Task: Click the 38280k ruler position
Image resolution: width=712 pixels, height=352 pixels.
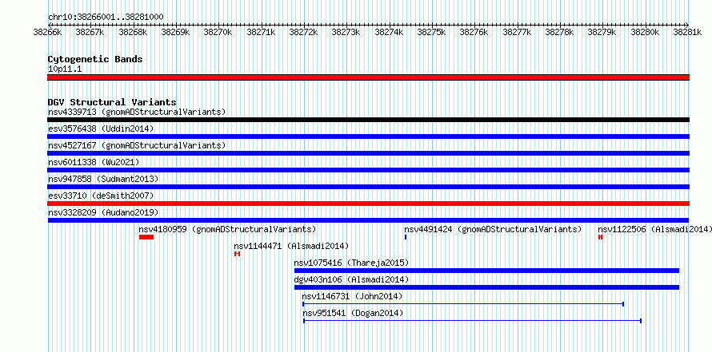Action: click(646, 32)
